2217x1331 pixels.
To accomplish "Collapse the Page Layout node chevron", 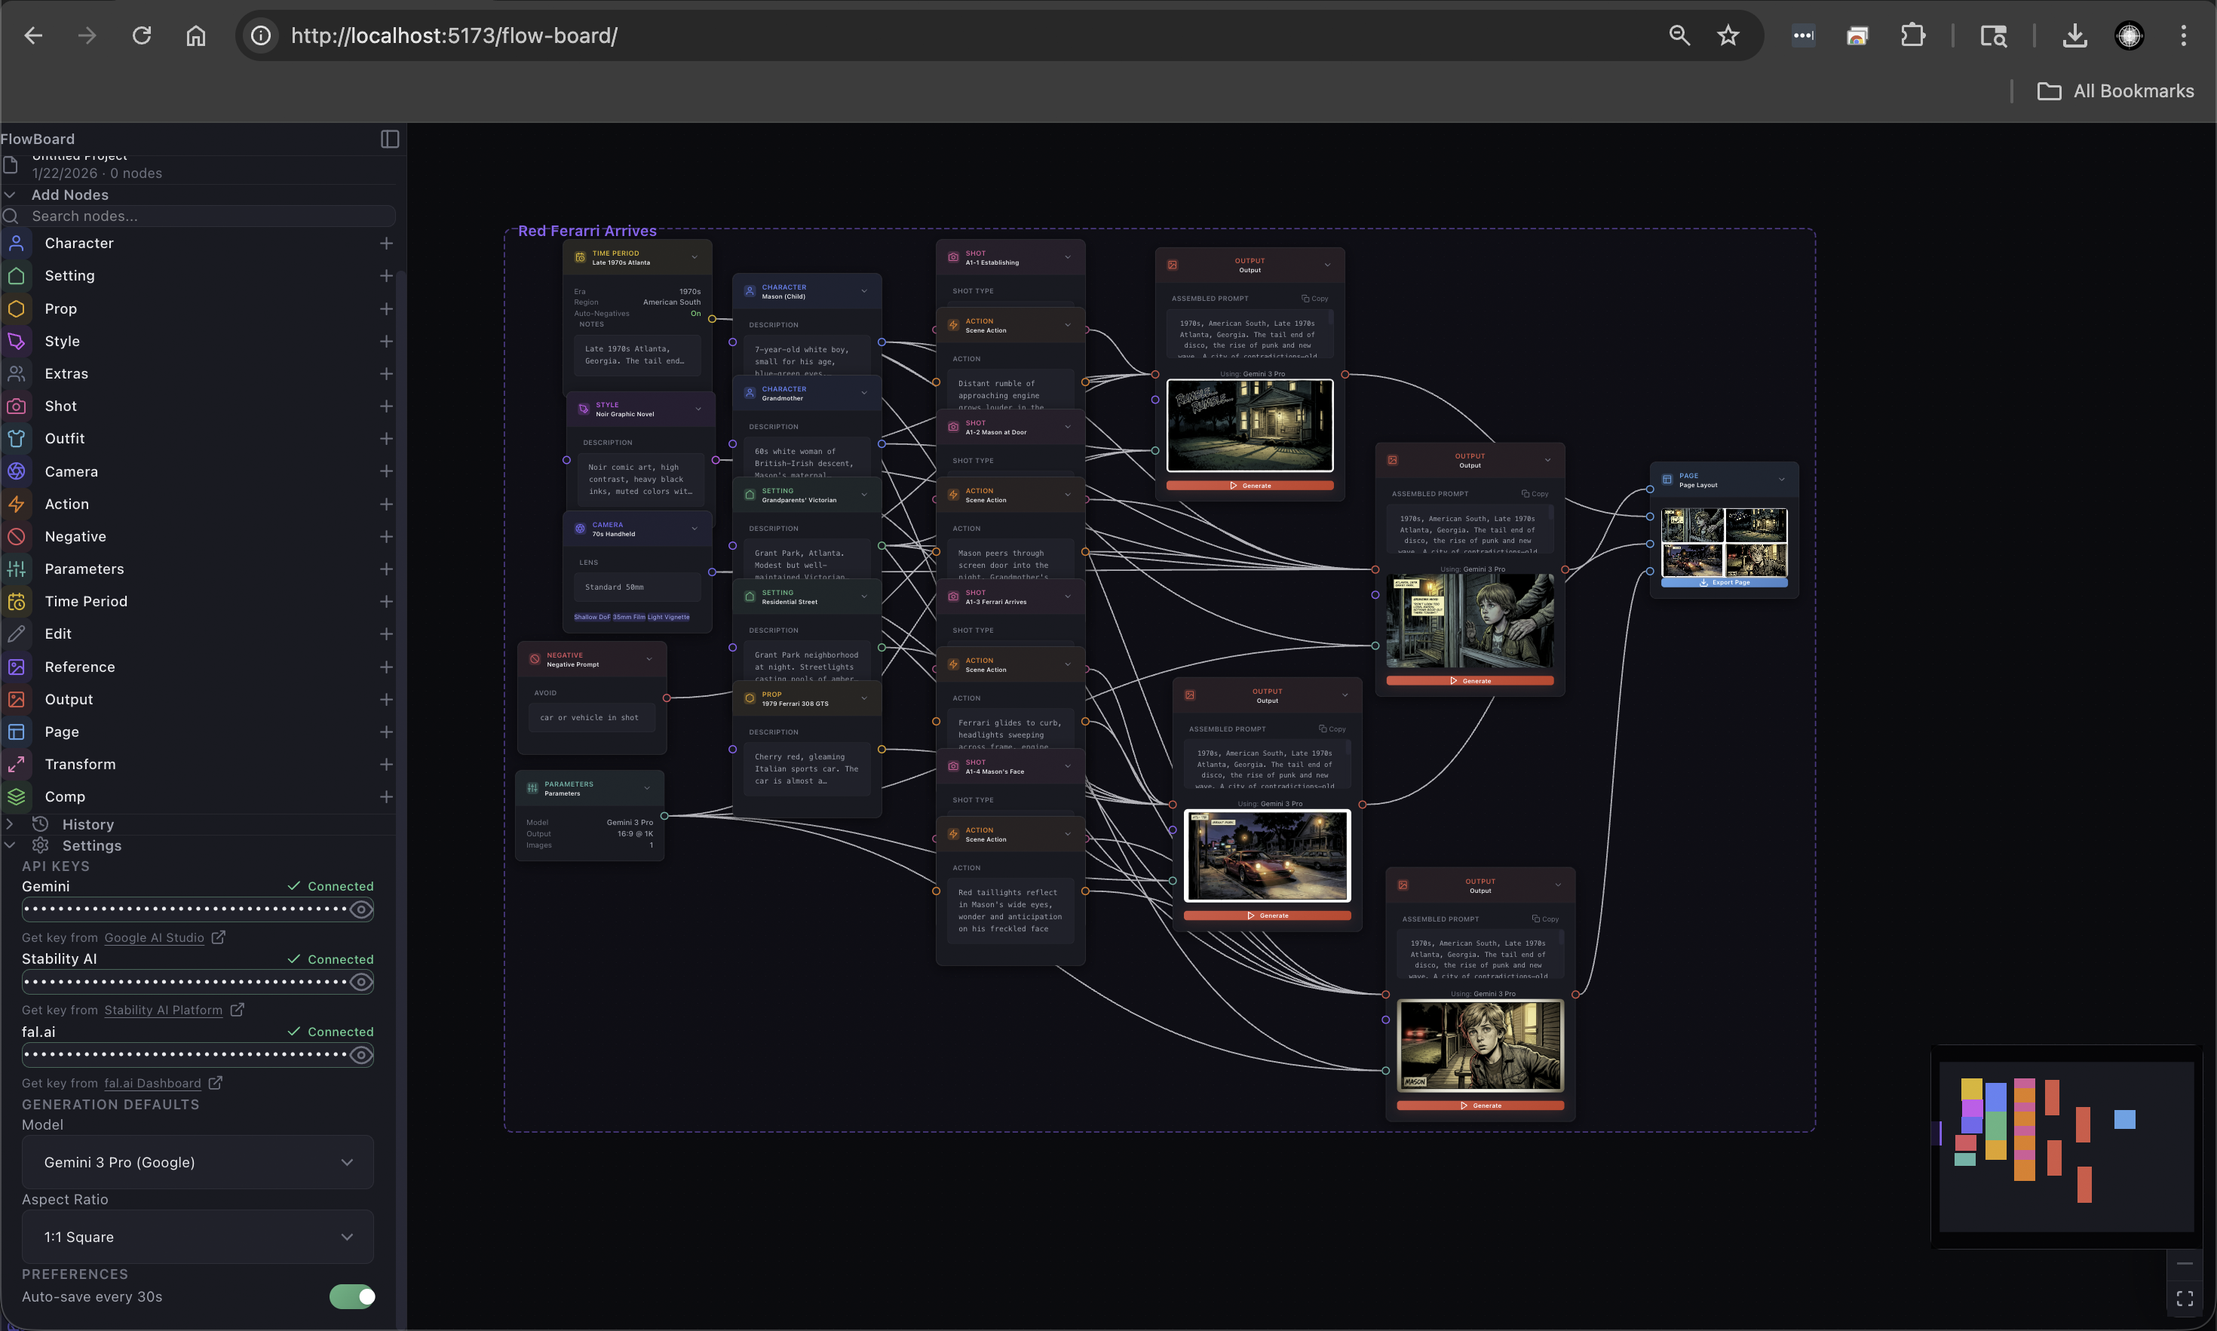I will tap(1781, 480).
